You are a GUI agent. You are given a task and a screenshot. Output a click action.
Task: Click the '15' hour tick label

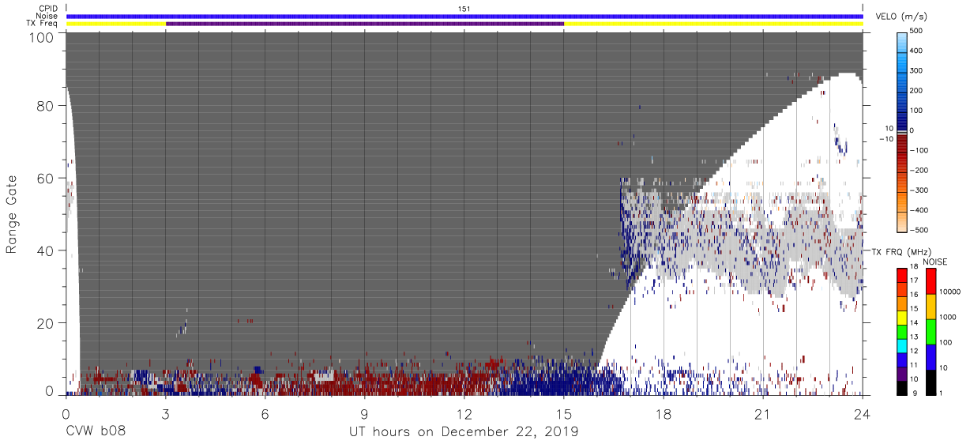(x=564, y=415)
